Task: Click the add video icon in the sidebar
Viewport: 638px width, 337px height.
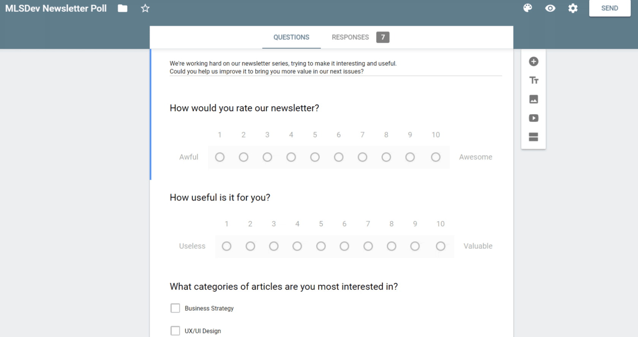Action: [534, 118]
